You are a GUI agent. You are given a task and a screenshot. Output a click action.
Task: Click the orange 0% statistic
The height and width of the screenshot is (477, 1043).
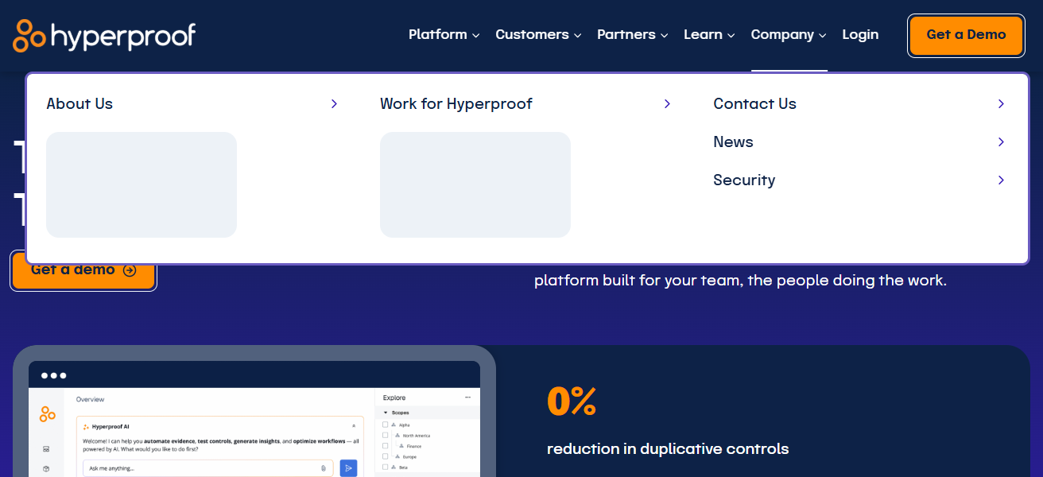click(x=572, y=401)
